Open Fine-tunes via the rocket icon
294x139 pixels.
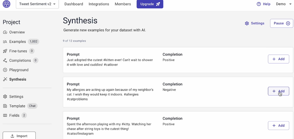pos(5,51)
